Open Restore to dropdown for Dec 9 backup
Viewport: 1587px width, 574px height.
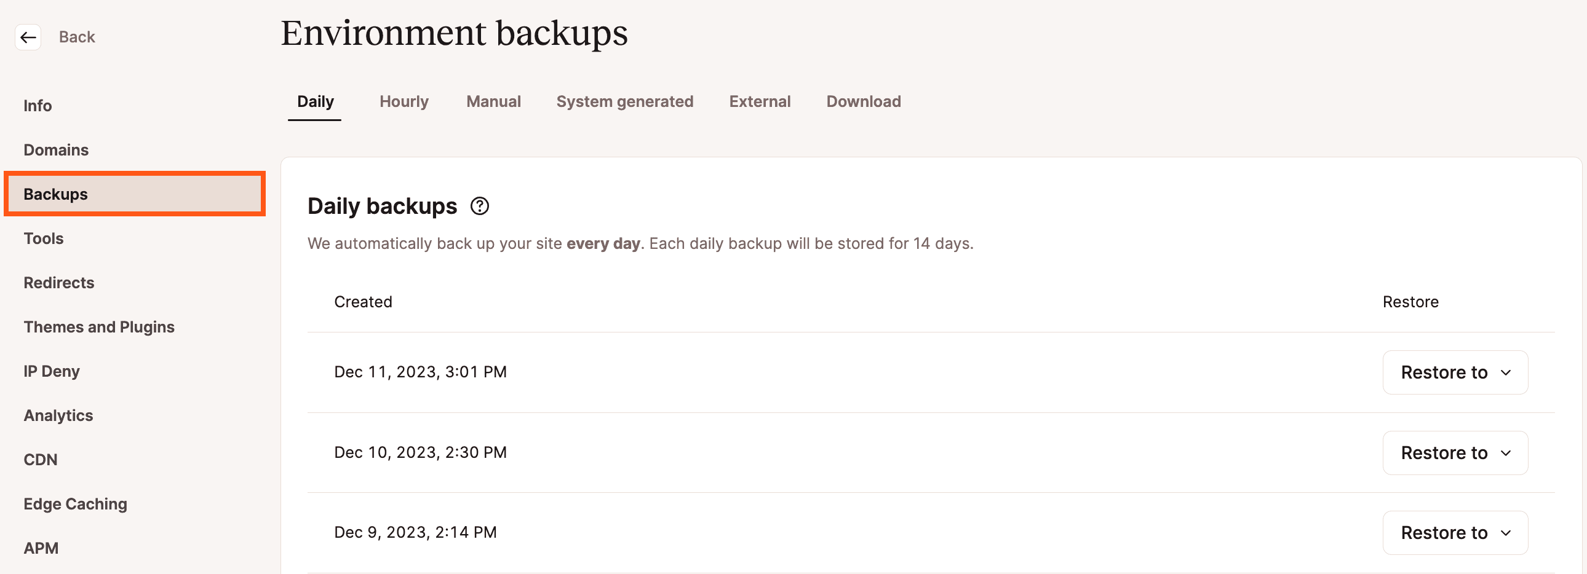[1455, 533]
